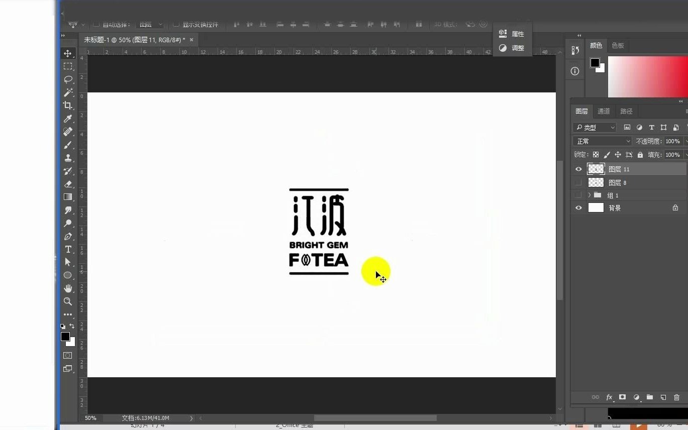Switch to the 色板 tab
The image size is (688, 430).
click(x=618, y=46)
